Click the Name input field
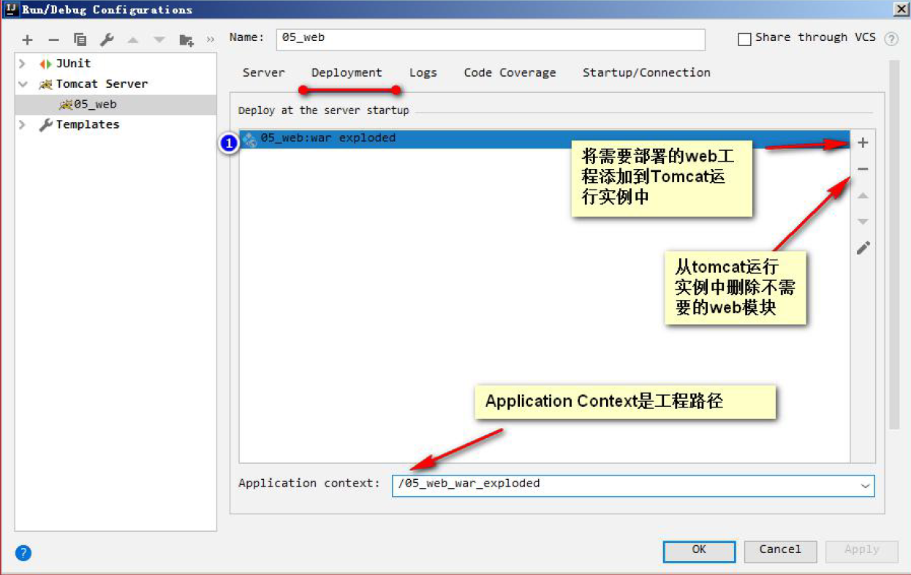 coord(490,39)
